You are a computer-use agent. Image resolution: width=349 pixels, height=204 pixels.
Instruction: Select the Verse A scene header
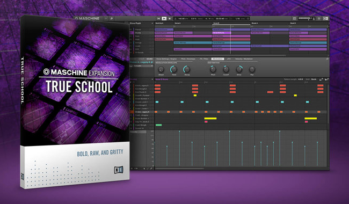tap(178, 23)
